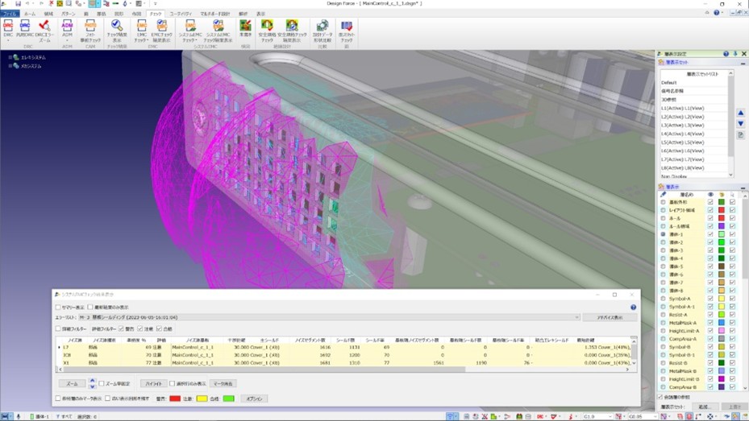Open System EMC check tool
Image resolution: width=749 pixels, height=421 pixels.
[x=190, y=27]
